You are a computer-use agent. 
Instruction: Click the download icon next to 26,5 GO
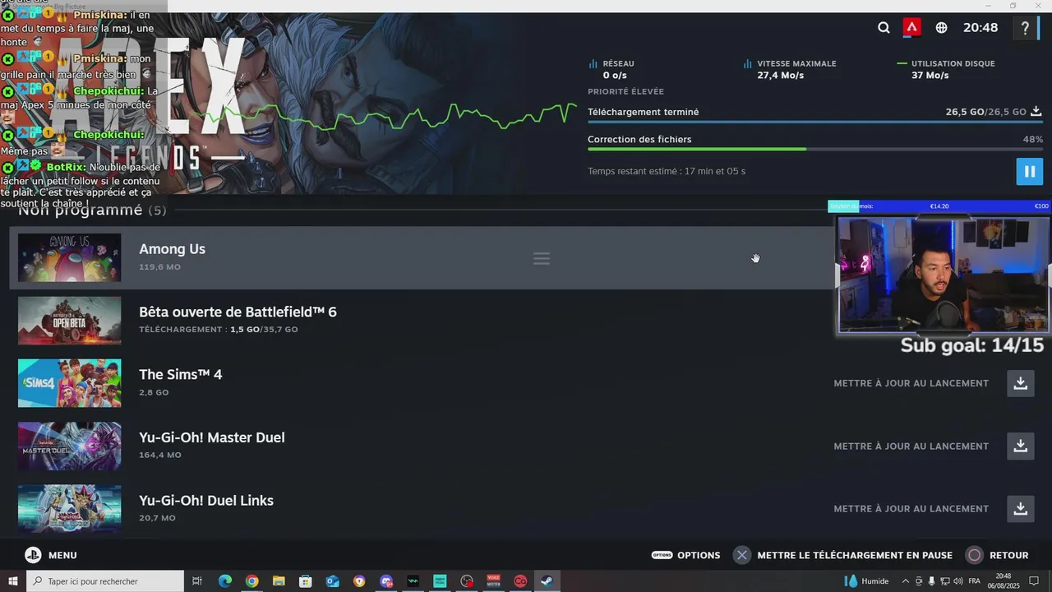pyautogui.click(x=1036, y=111)
